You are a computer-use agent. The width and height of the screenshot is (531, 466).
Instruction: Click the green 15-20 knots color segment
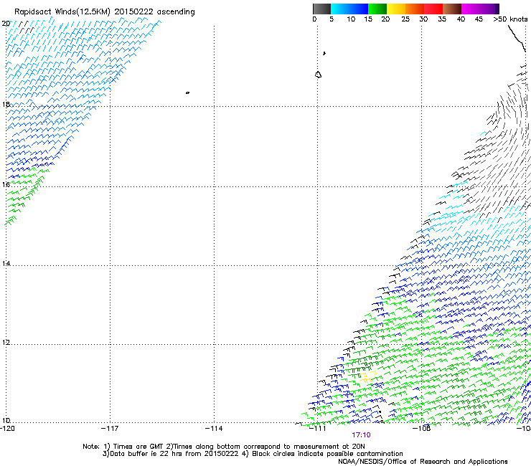tap(377, 9)
